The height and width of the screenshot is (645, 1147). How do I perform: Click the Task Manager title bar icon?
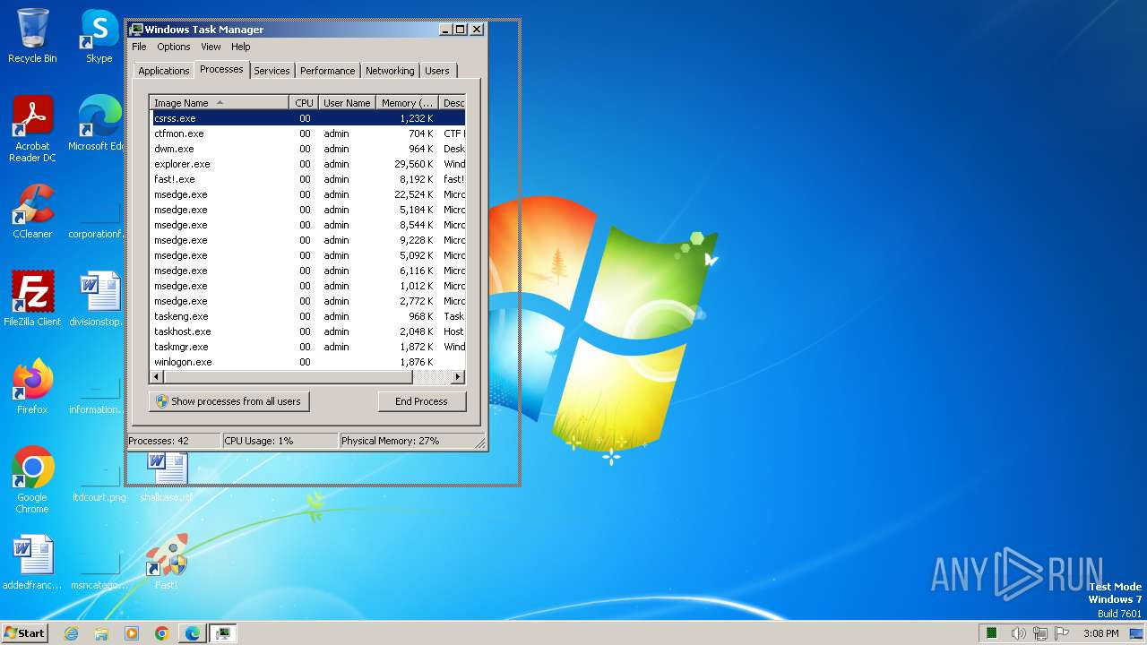[136, 30]
